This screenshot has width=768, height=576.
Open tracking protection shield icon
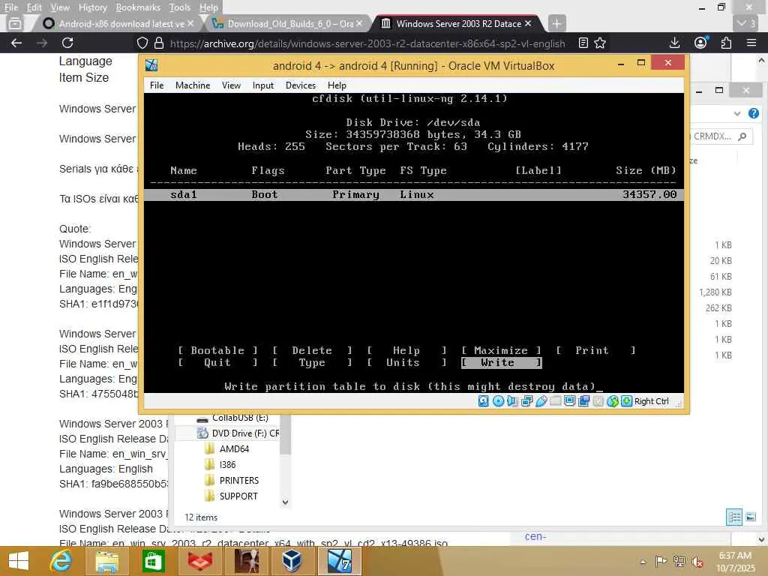point(142,43)
